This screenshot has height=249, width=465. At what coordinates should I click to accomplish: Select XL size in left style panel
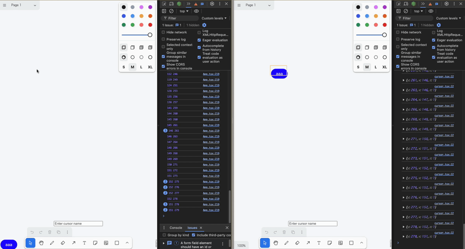coord(150,67)
